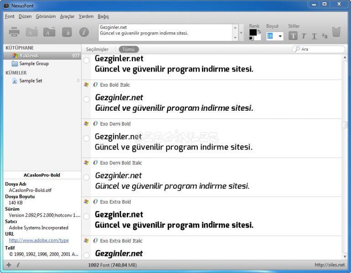Open the Boyut font size dropdown
This screenshot has width=351, height=273.
coord(280,36)
